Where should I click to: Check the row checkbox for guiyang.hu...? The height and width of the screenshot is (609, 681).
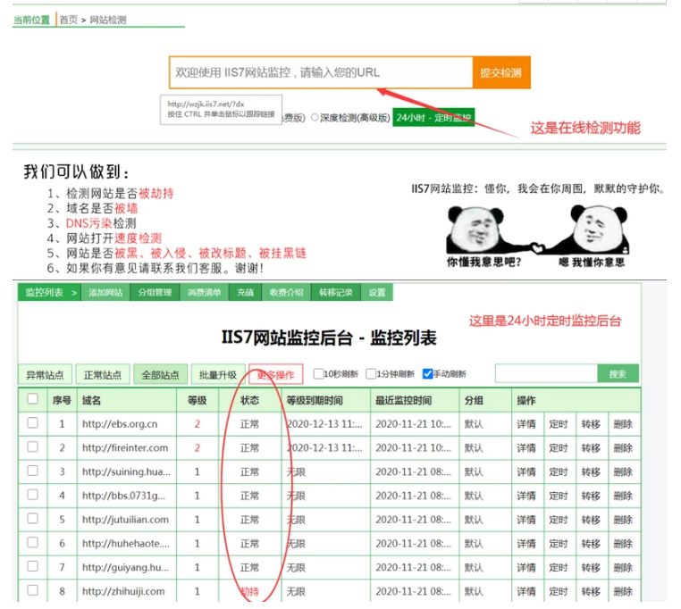[x=32, y=566]
